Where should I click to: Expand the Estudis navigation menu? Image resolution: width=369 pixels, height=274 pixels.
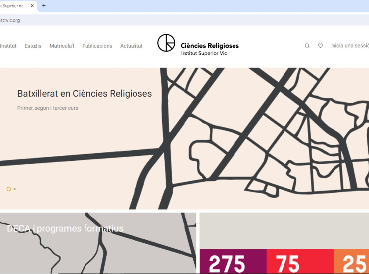click(x=33, y=46)
